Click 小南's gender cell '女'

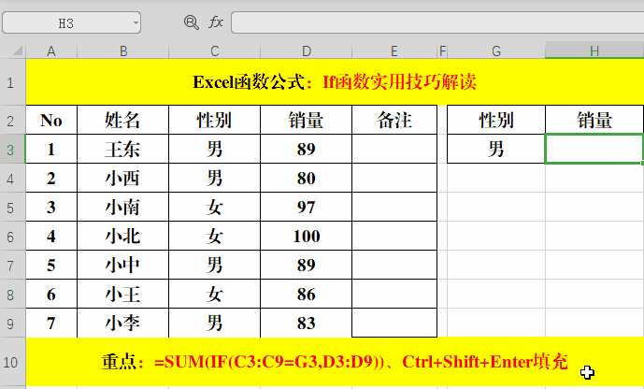[214, 207]
